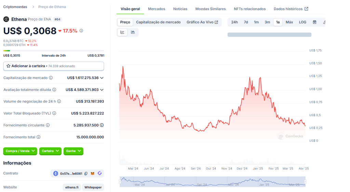Toggle LOG scale on chart
This screenshot has width=350, height=192.
click(302, 22)
